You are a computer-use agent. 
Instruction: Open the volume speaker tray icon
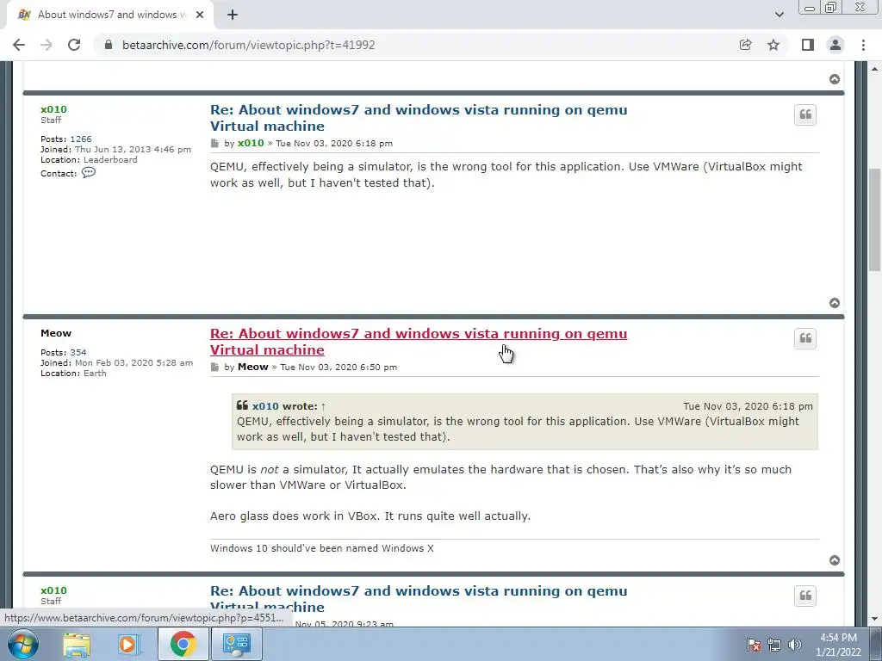coord(795,645)
